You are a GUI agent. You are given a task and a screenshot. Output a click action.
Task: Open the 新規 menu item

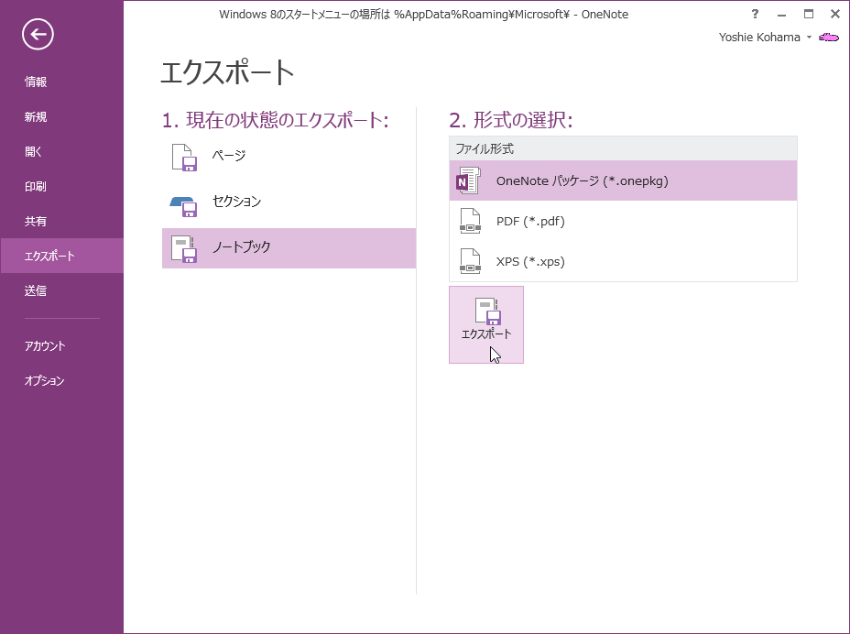[x=36, y=116]
